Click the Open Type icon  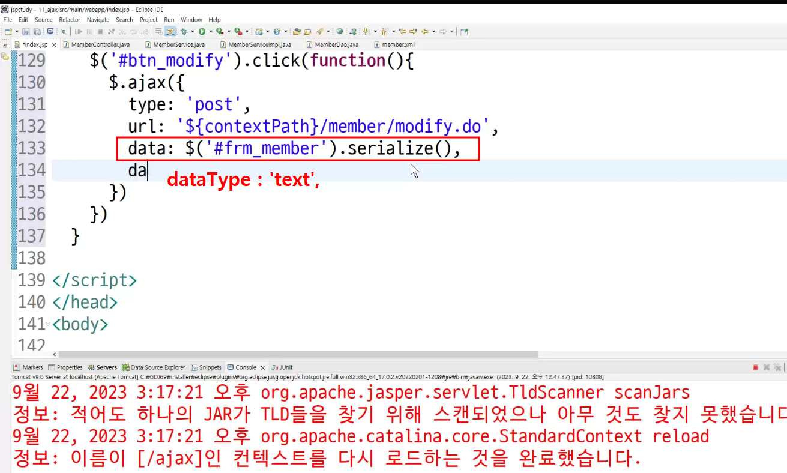pyautogui.click(x=297, y=31)
